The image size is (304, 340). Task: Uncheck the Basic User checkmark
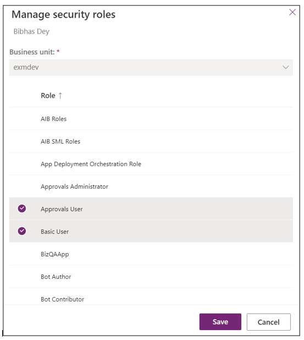22,231
